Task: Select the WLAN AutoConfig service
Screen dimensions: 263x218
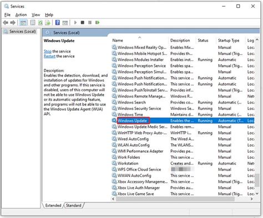Action: click(183, 145)
